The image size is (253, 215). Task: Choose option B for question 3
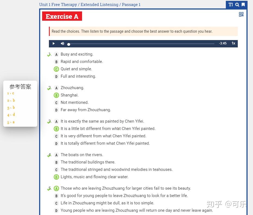tap(56, 128)
